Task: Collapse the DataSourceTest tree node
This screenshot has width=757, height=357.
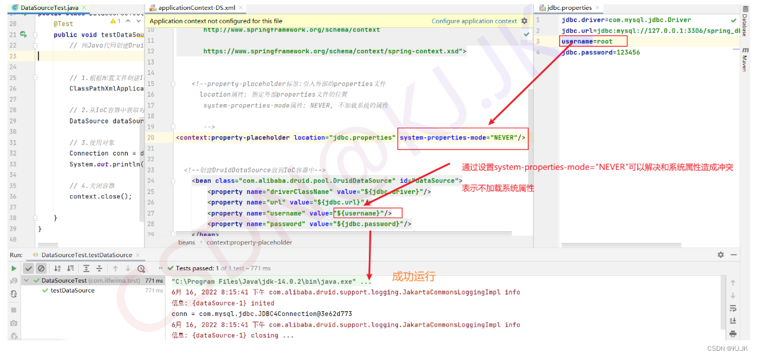Action: tap(27, 281)
